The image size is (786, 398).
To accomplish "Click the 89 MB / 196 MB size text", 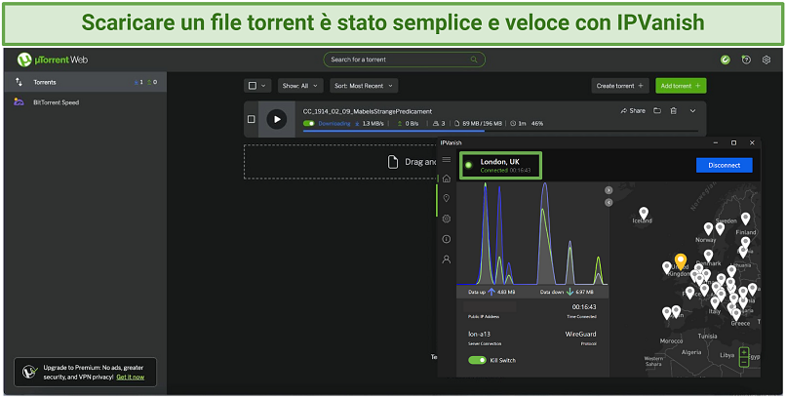I will (482, 123).
